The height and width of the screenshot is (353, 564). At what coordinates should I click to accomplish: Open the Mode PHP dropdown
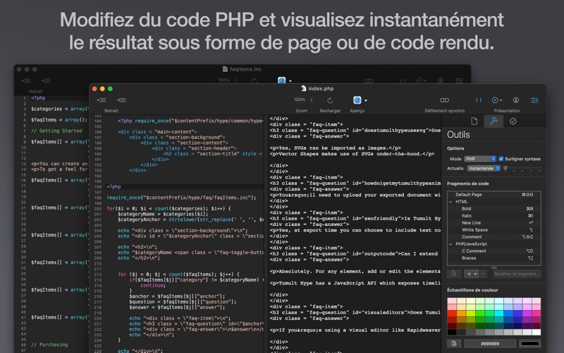pos(480,159)
